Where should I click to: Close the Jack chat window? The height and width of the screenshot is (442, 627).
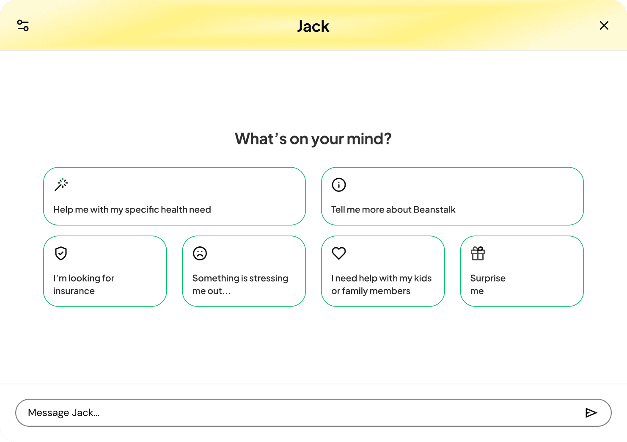(x=604, y=25)
